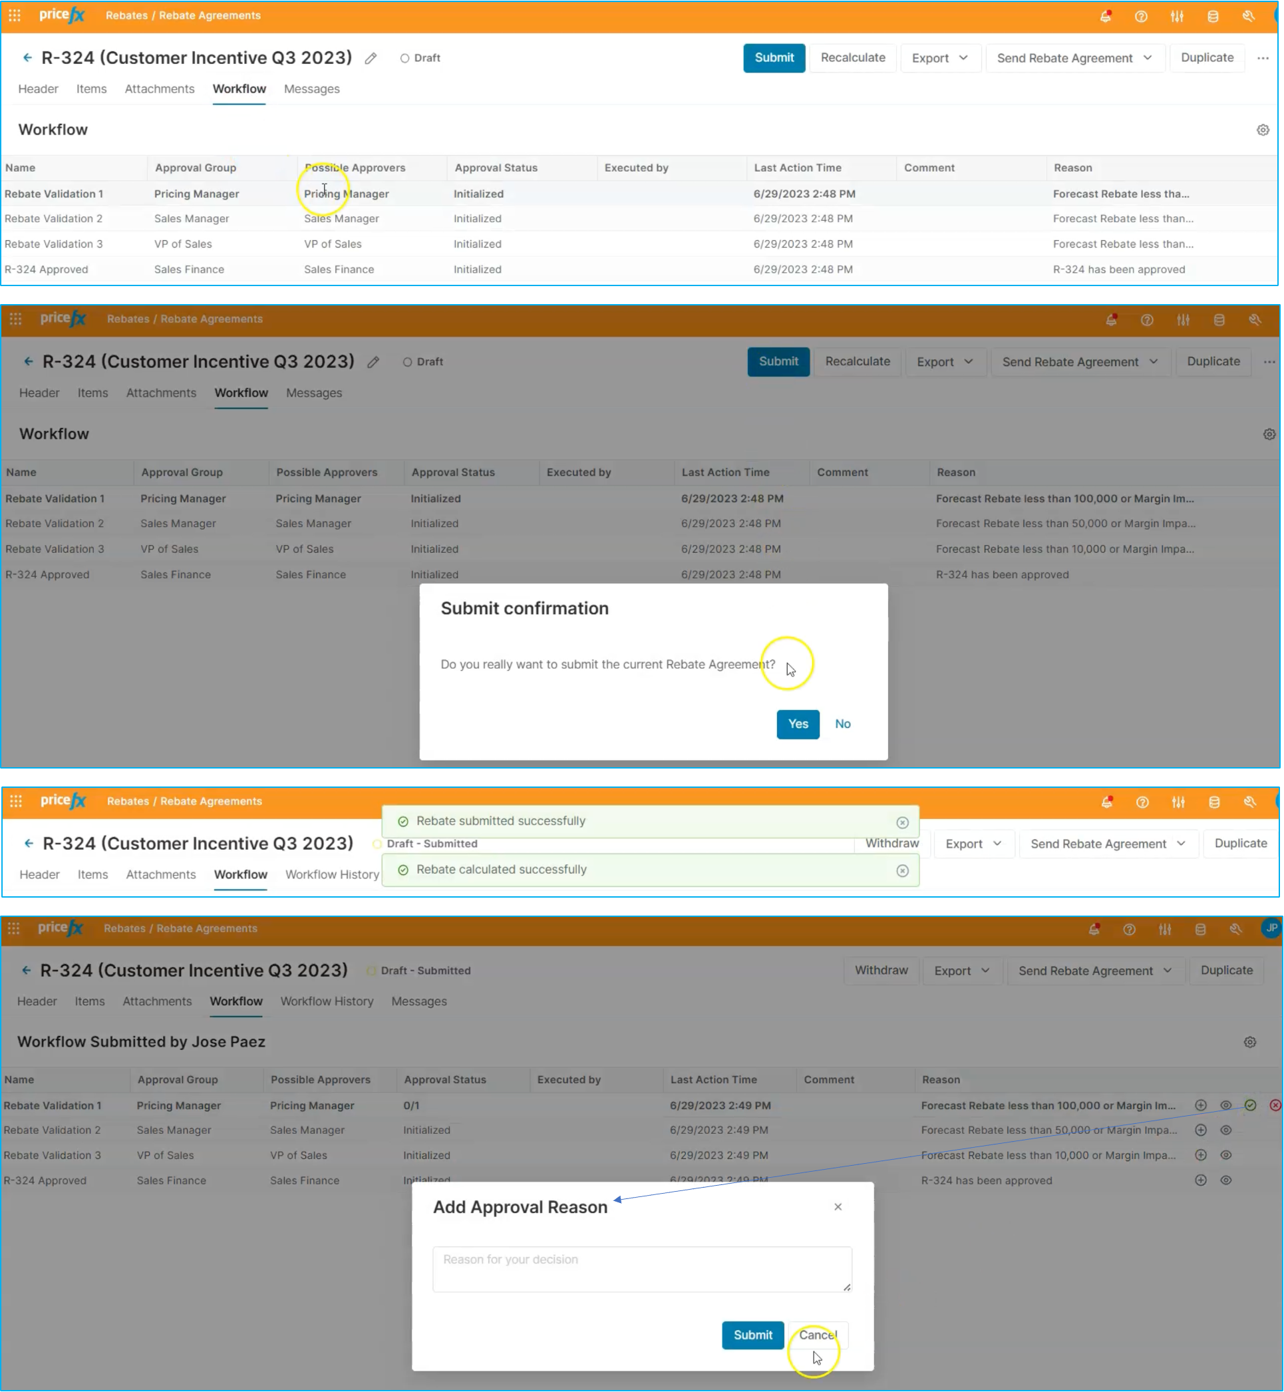Click the Pricefx logo in the top screenshot
1284x1392 pixels.
pos(62,15)
